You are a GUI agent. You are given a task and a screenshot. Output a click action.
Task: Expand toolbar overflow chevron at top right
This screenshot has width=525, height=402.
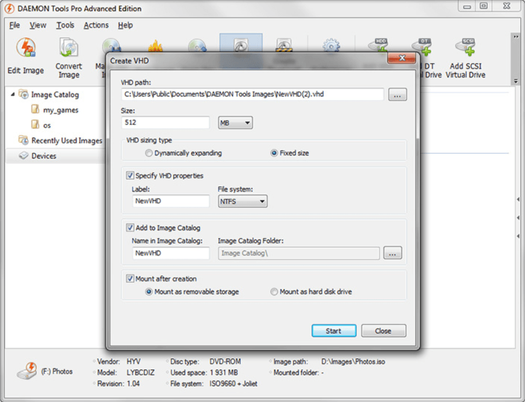(516, 37)
